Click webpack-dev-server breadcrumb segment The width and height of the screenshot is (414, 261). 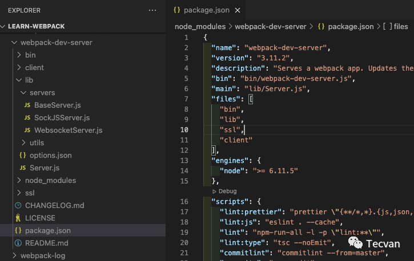271,27
